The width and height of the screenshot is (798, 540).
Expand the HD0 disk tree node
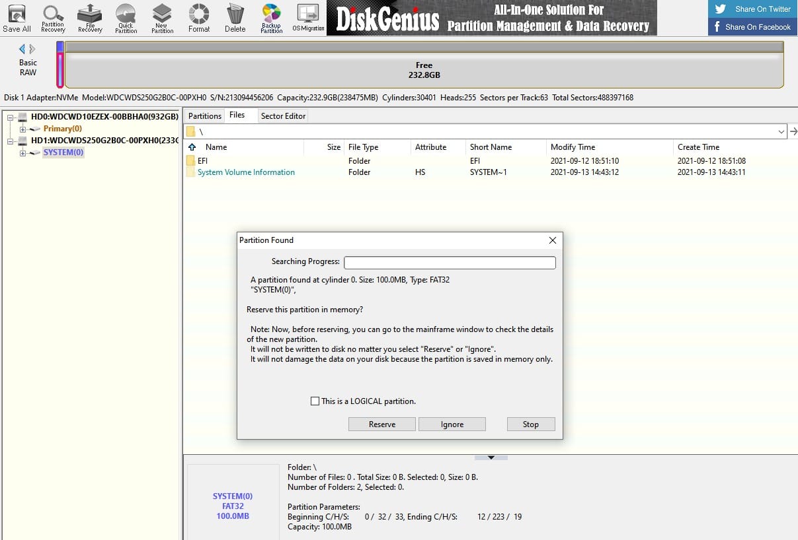11,117
